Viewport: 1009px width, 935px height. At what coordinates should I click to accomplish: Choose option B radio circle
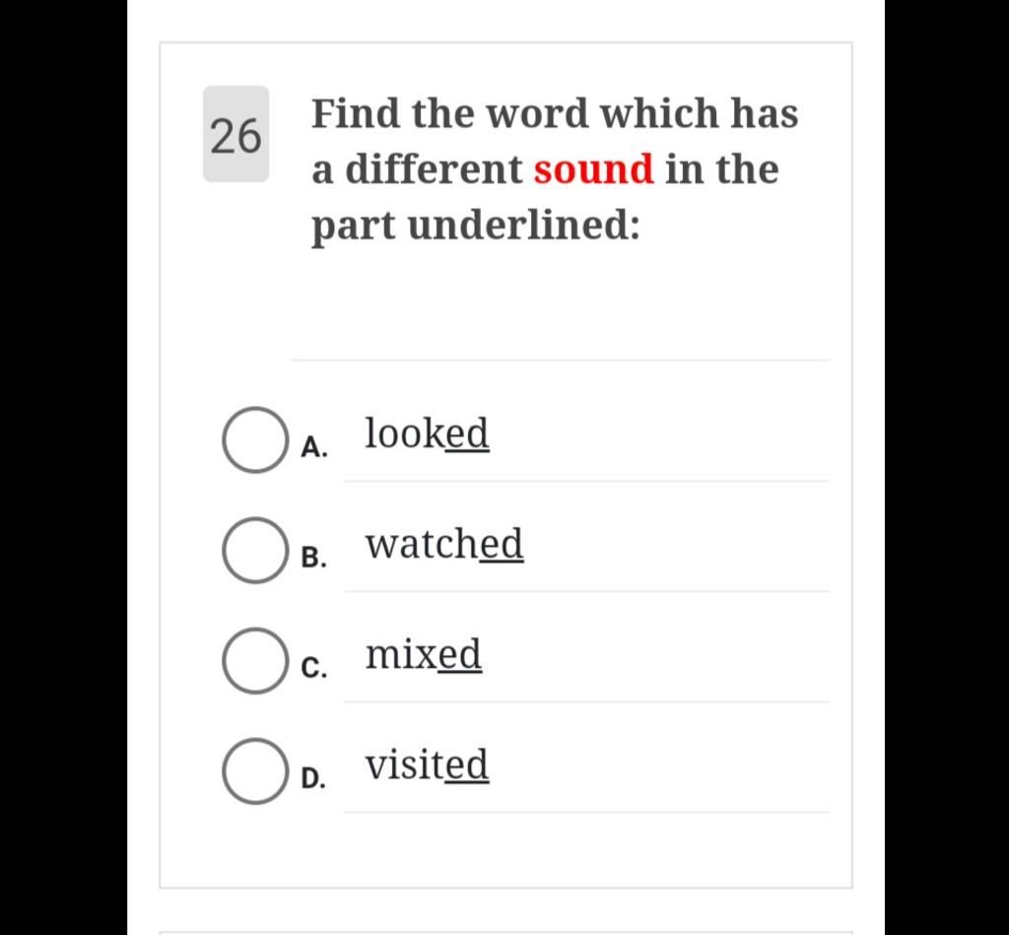(x=255, y=550)
